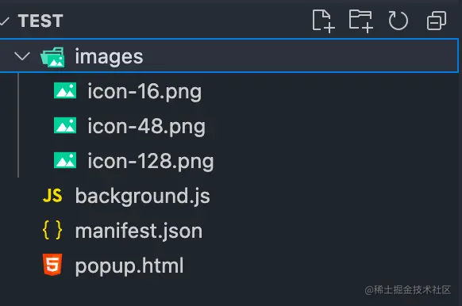This screenshot has width=462, height=306.
Task: Open popup.html file
Action: pyautogui.click(x=129, y=266)
